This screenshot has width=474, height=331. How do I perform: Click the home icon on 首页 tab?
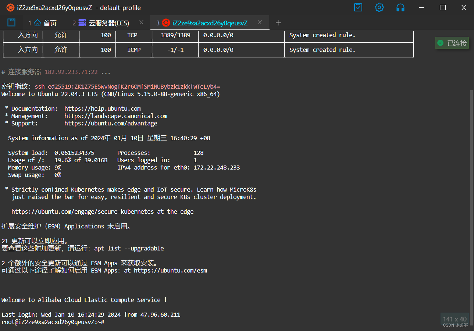[38, 23]
